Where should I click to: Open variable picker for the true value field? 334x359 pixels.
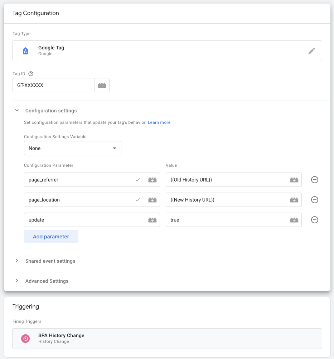coord(294,220)
